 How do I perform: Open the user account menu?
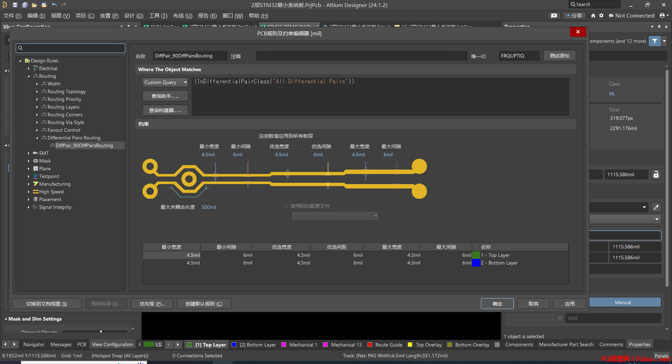click(664, 16)
